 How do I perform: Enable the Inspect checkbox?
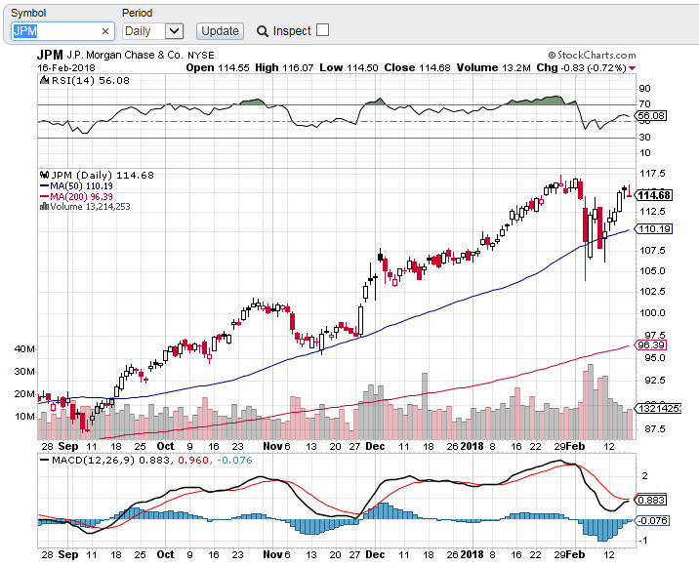pyautogui.click(x=323, y=30)
